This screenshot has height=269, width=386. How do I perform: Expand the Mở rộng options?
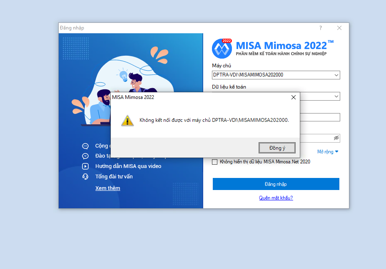(x=328, y=152)
